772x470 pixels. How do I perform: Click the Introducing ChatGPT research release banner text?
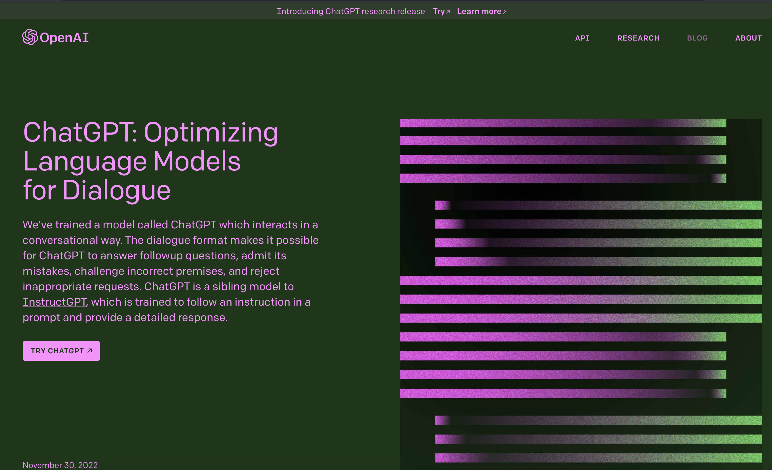click(x=351, y=12)
